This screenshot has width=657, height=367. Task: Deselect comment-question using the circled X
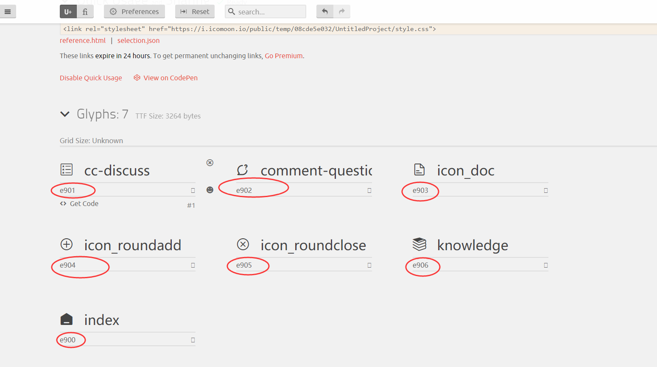pos(210,162)
